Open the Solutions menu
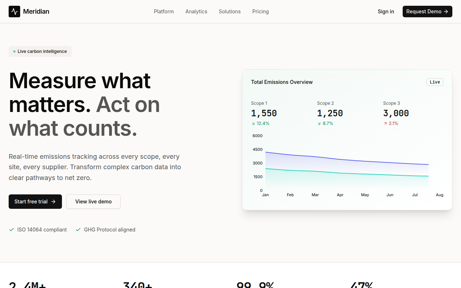The image size is (461, 288). point(229,12)
